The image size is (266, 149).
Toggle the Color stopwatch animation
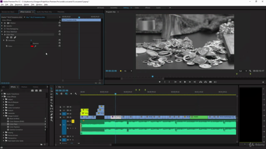coord(7,46)
